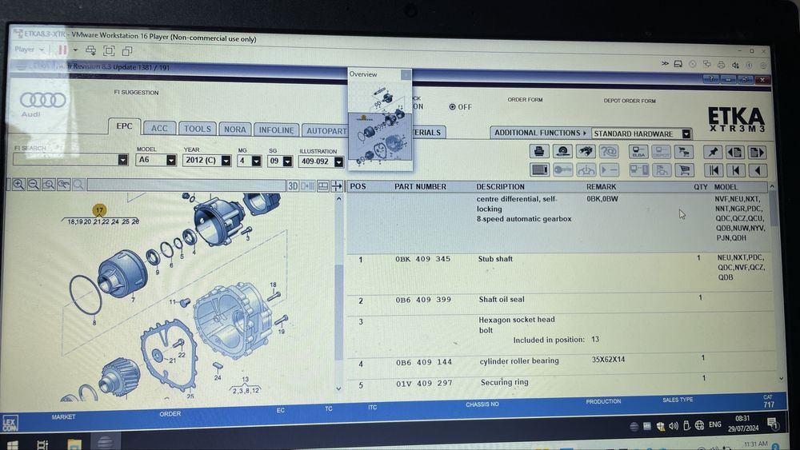The height and width of the screenshot is (450, 800).
Task: Expand the ADDITIONAL FUNCTIONS menu
Action: [x=540, y=133]
